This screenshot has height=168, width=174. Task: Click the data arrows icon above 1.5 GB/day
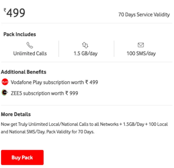click(x=85, y=45)
